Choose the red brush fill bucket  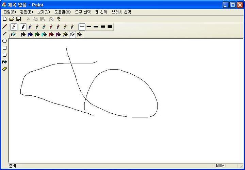tap(51, 34)
